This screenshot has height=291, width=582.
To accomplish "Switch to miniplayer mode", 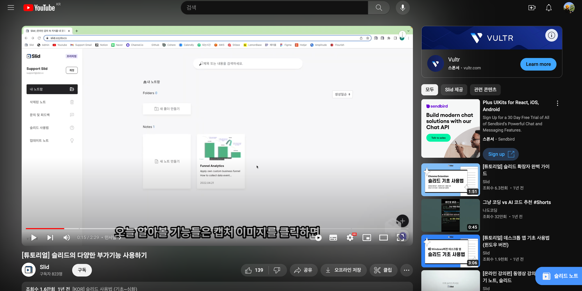I will 367,238.
